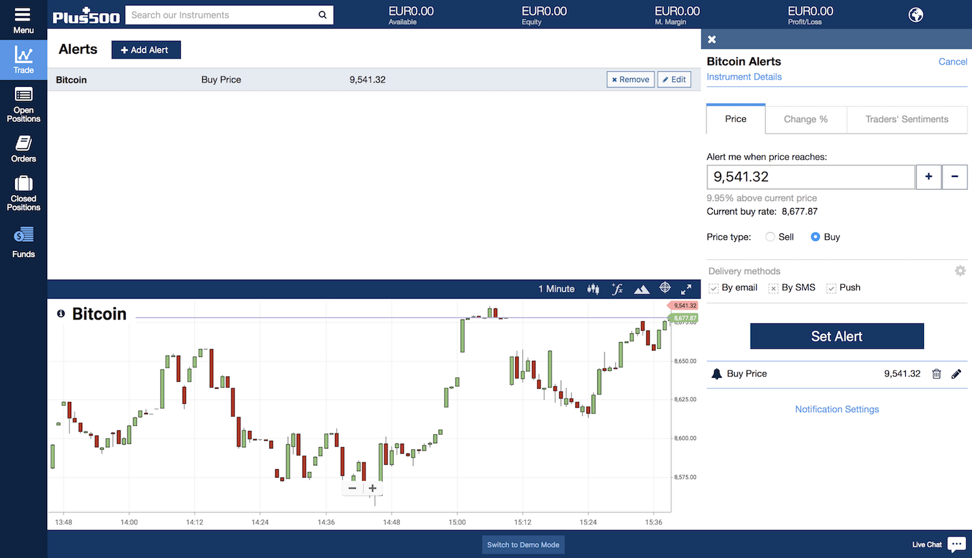Switch to Demo Mode

pyautogui.click(x=523, y=544)
